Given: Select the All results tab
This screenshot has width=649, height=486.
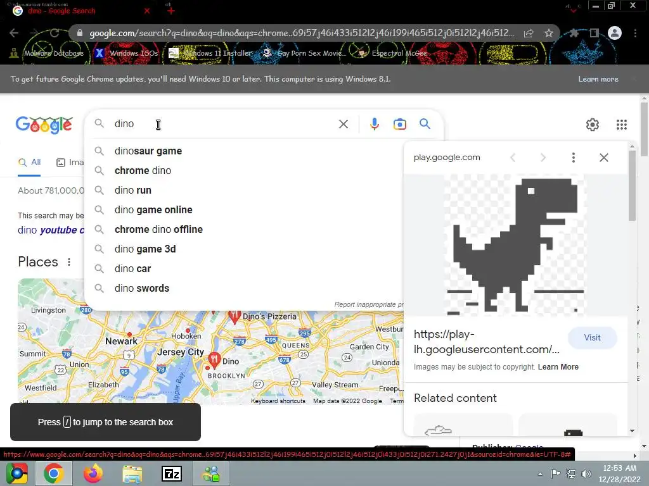Looking at the screenshot, I should coord(29,163).
